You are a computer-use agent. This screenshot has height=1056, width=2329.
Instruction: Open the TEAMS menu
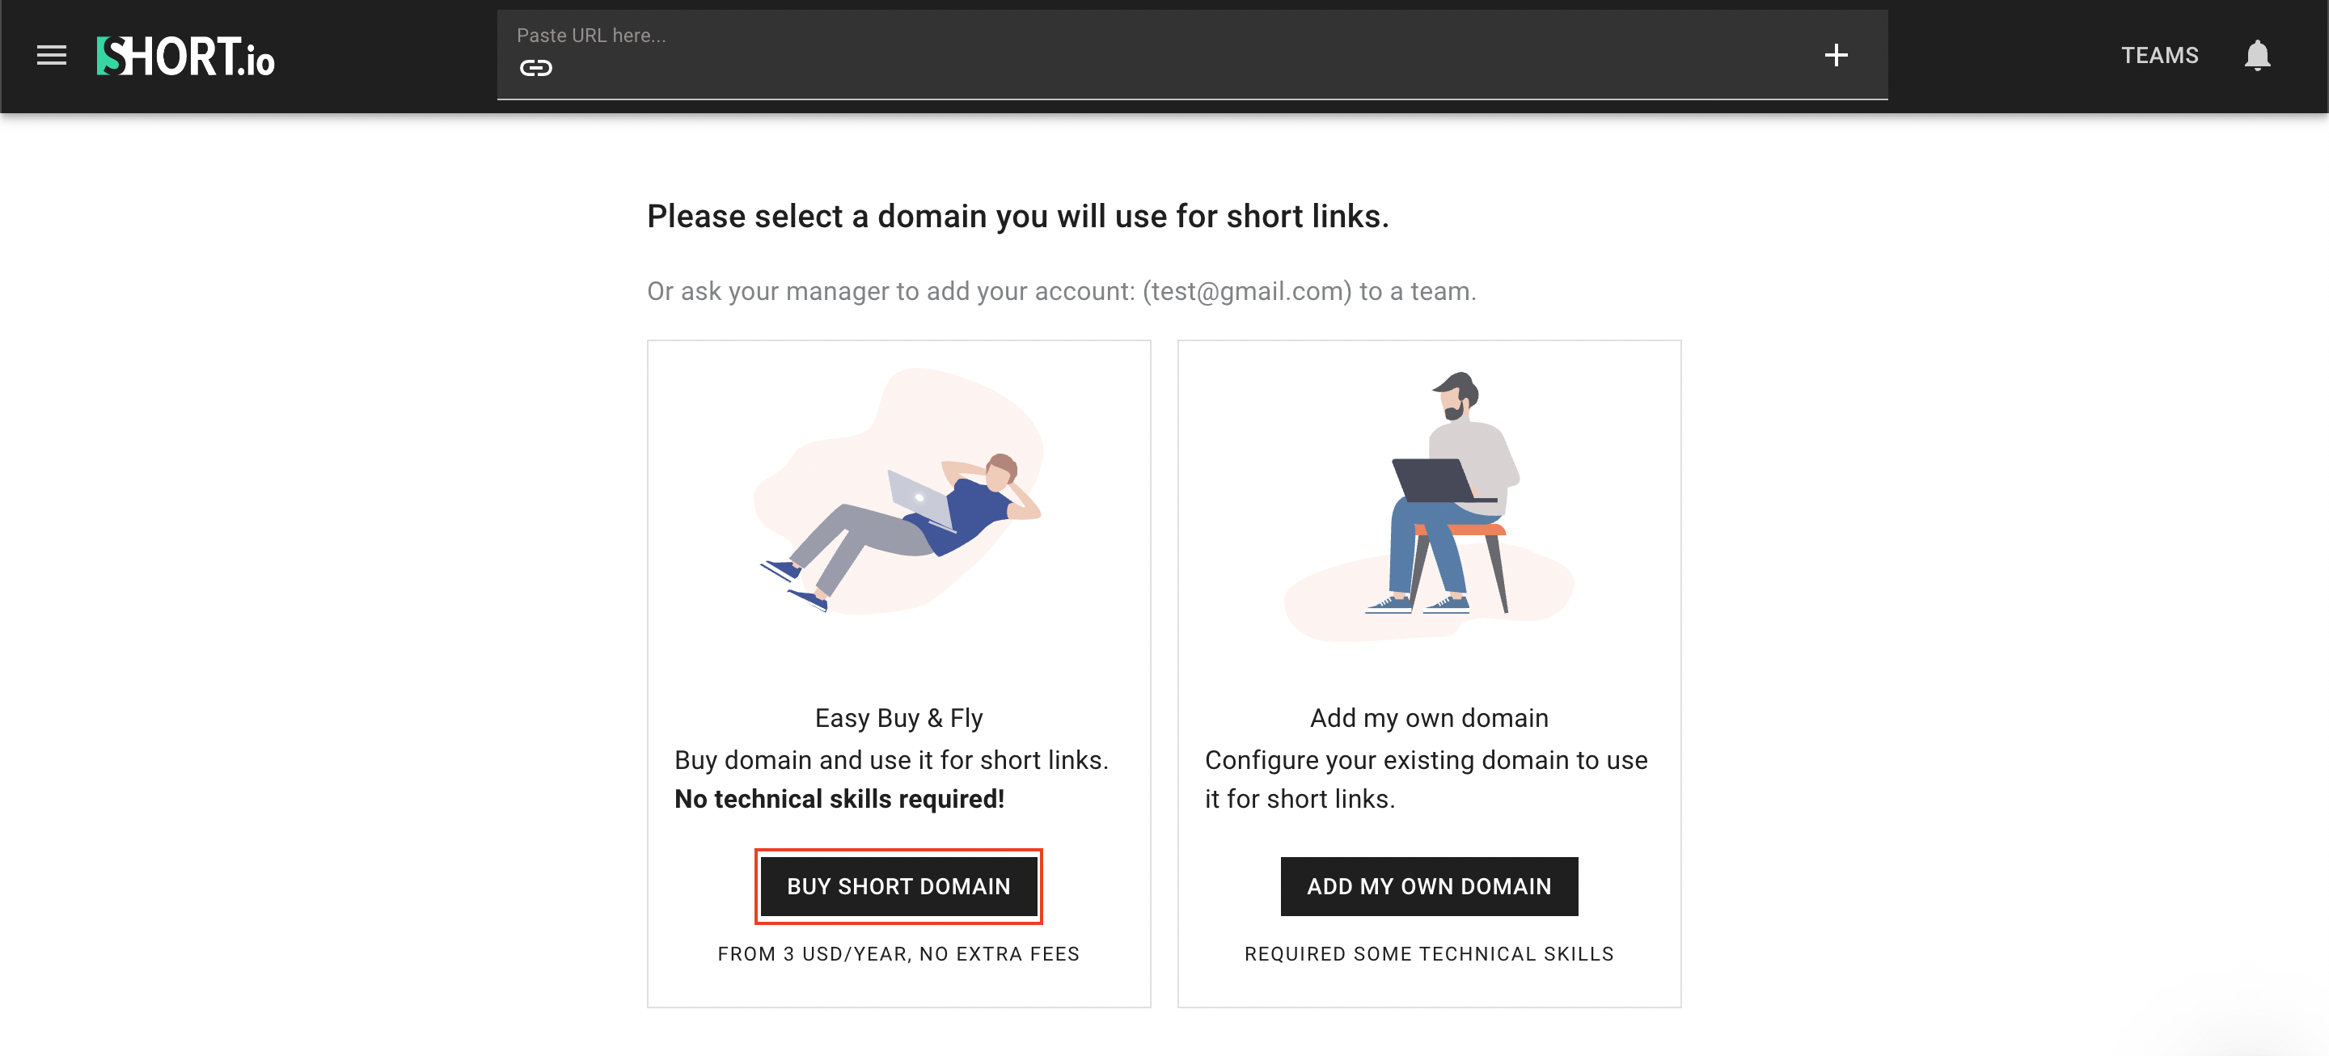click(x=2159, y=55)
